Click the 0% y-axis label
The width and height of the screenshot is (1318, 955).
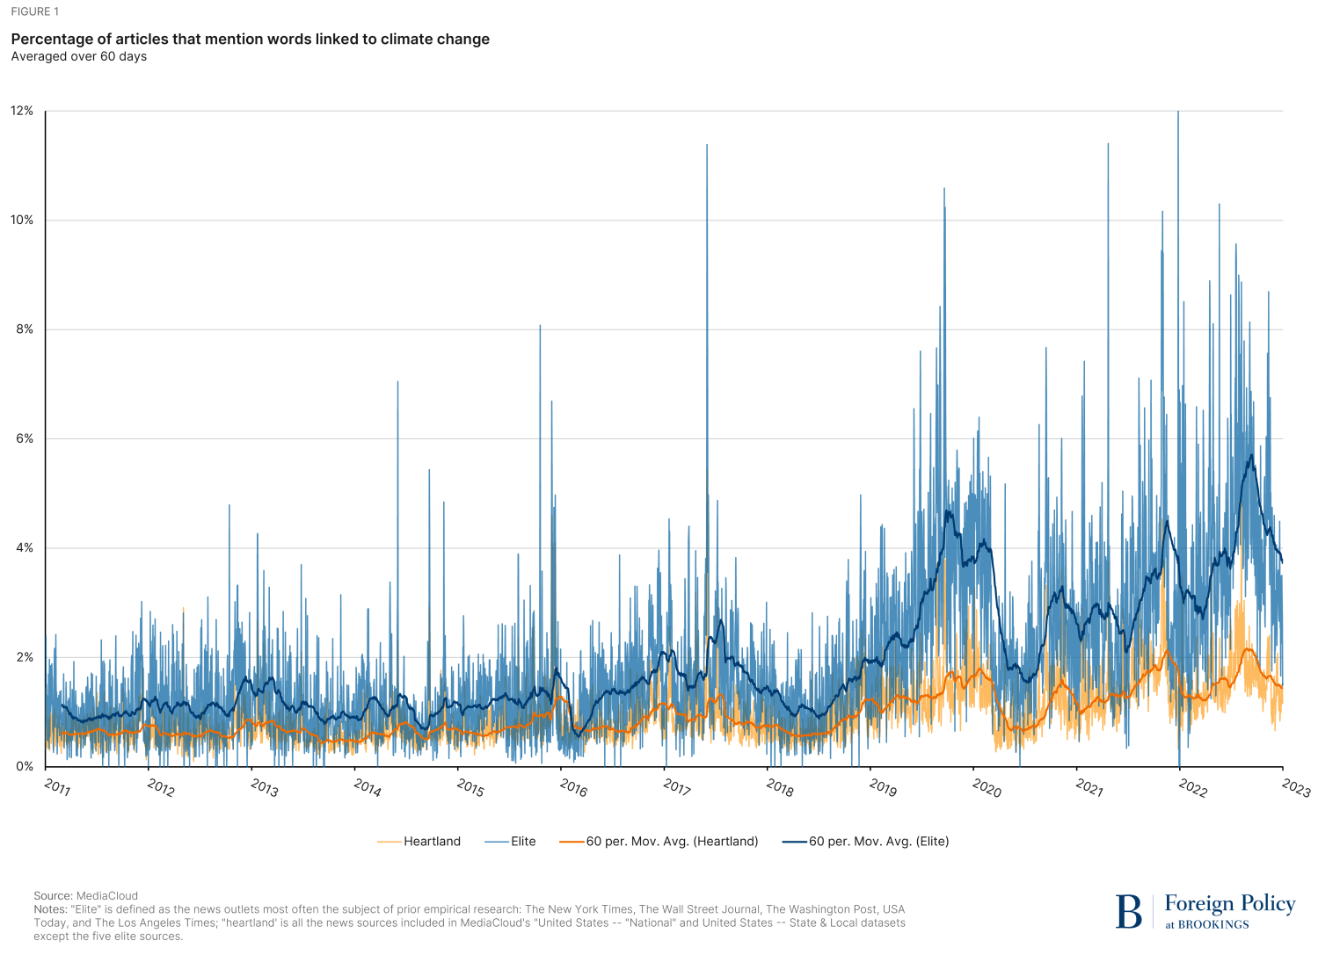25,766
